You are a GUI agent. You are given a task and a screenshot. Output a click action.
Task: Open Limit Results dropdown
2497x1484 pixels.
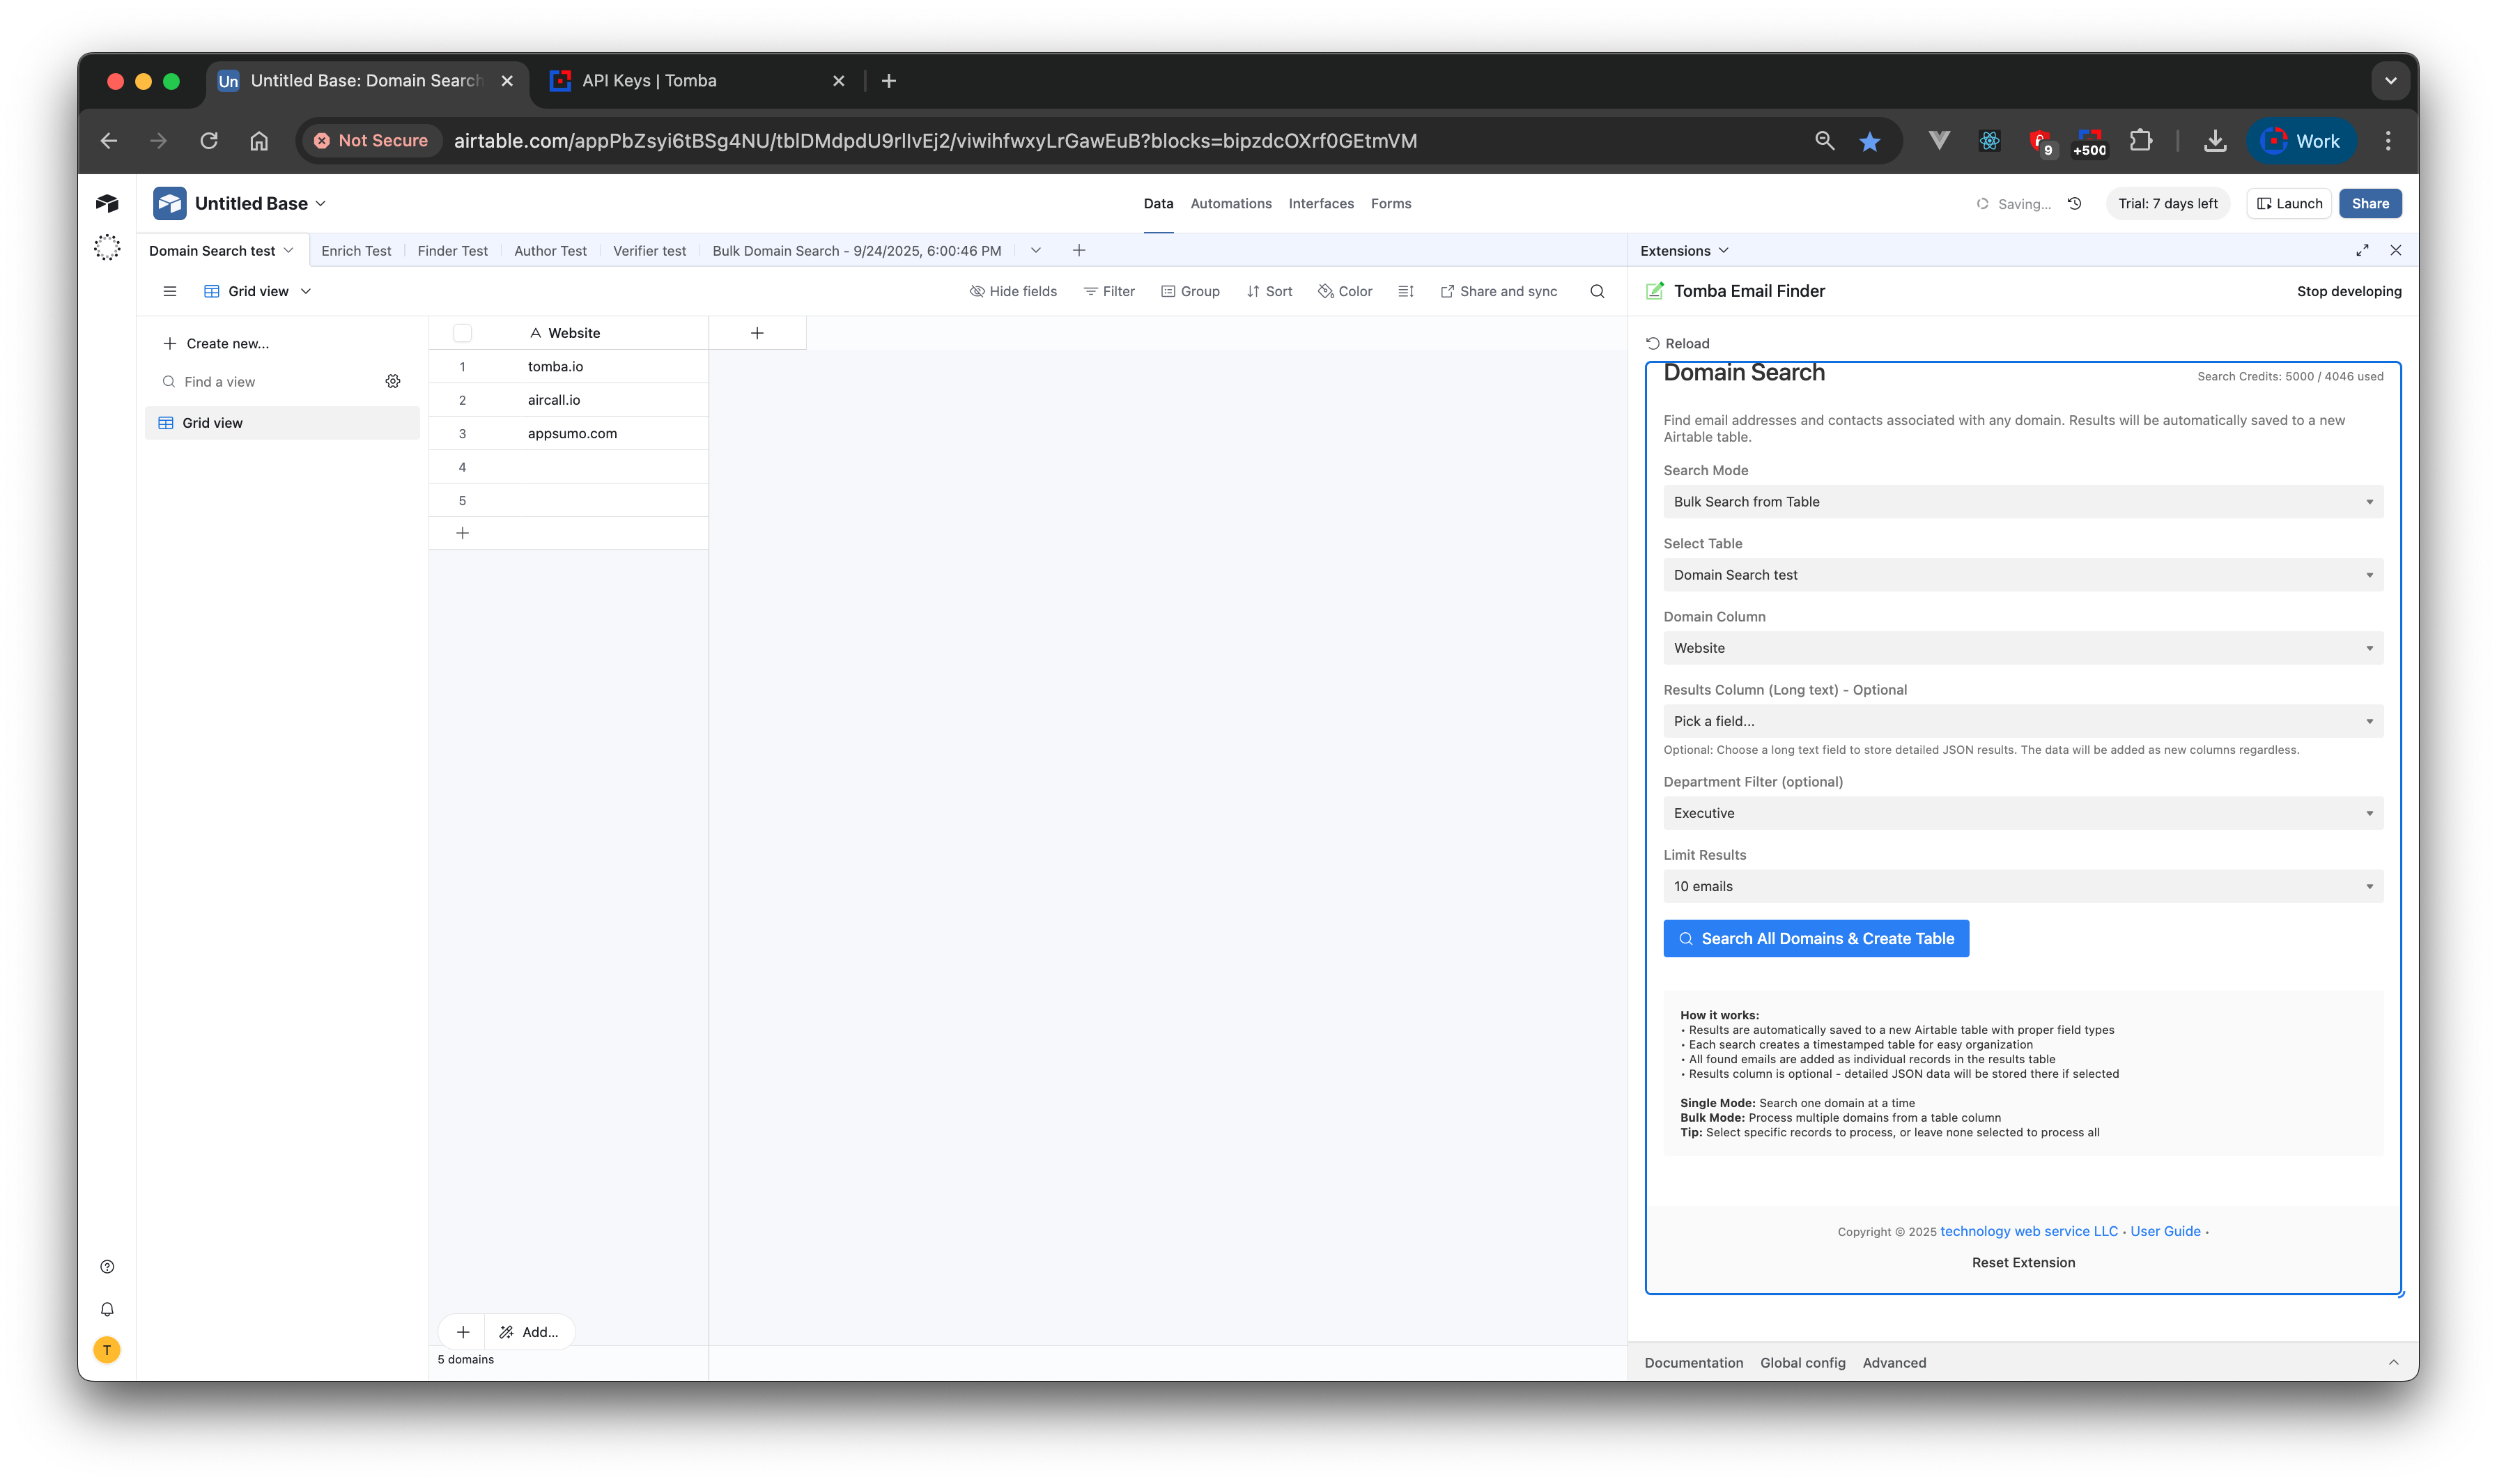pyautogui.click(x=2022, y=886)
